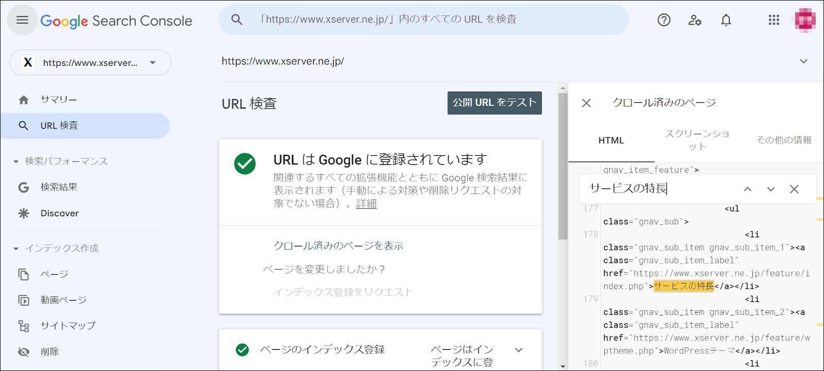Open 検索結果 report
This screenshot has width=824, height=371.
point(59,187)
